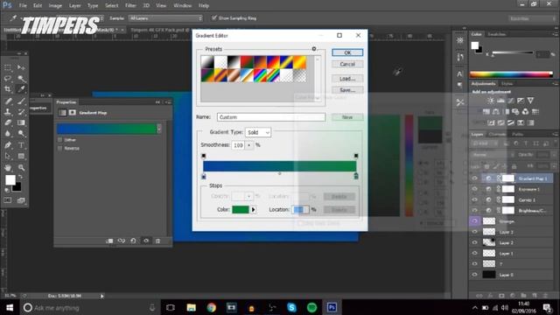Select the Lasso tool
Screen dimensions: 560x315
pos(8,78)
